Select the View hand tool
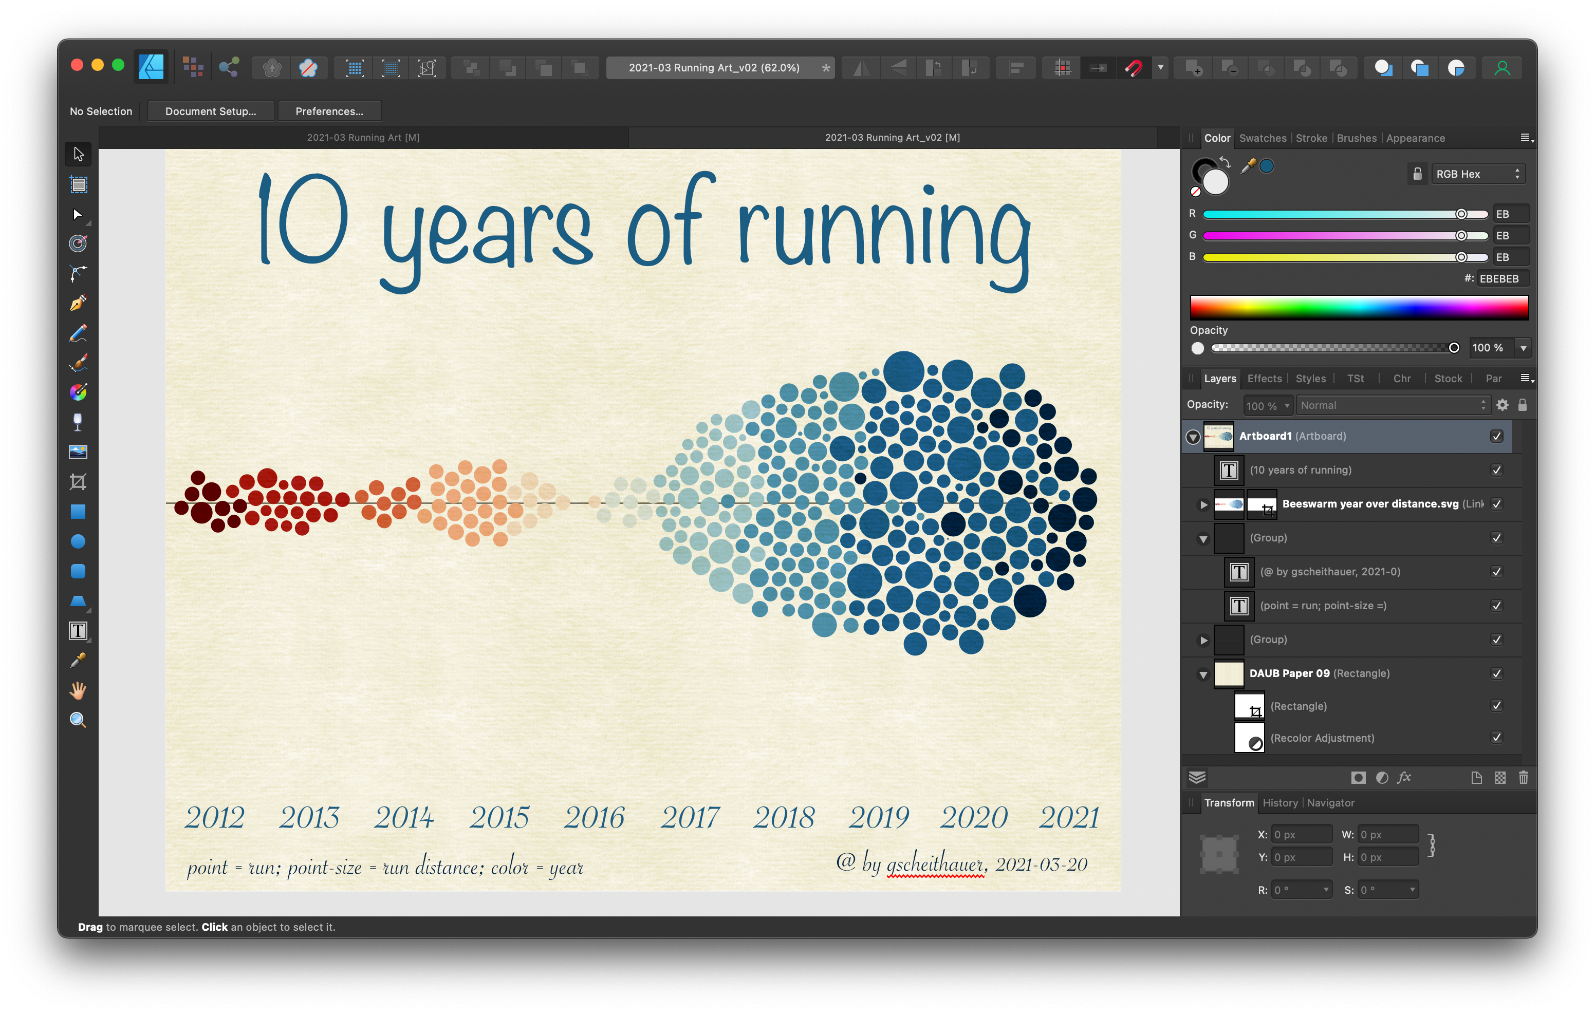 pyautogui.click(x=78, y=690)
